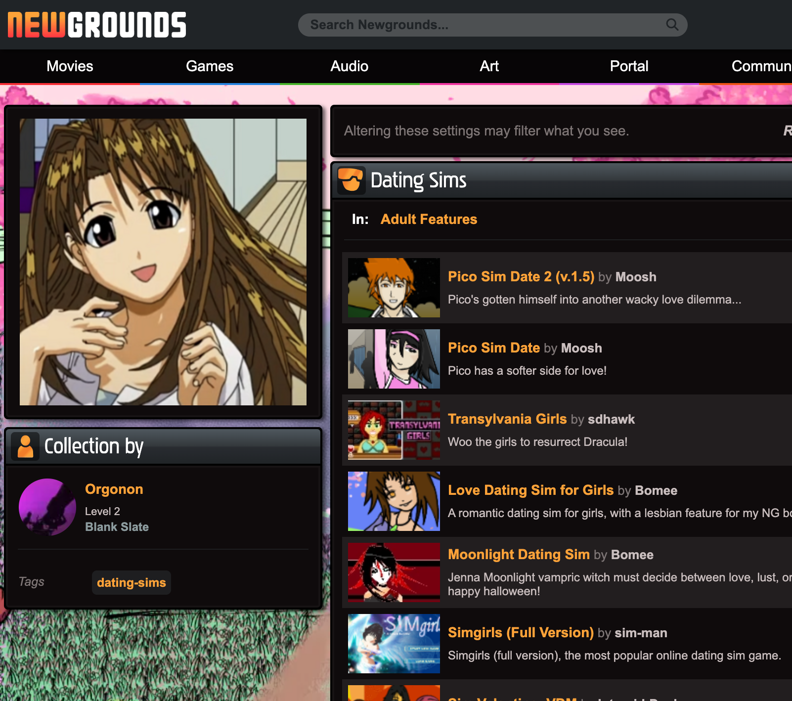792x701 pixels.
Task: Open author sdhawk's profile
Action: click(611, 419)
